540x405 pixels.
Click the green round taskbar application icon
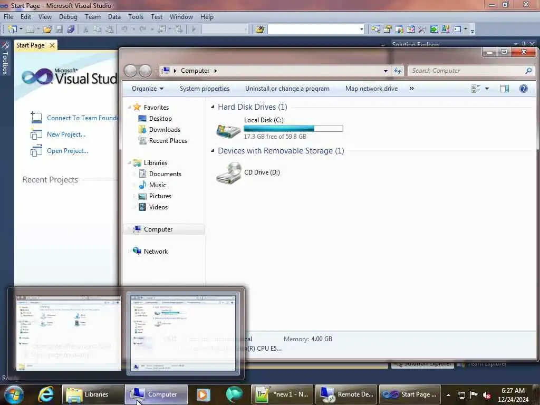point(234,394)
